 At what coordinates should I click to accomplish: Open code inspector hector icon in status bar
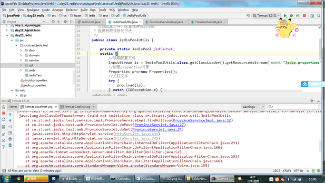click(x=313, y=171)
